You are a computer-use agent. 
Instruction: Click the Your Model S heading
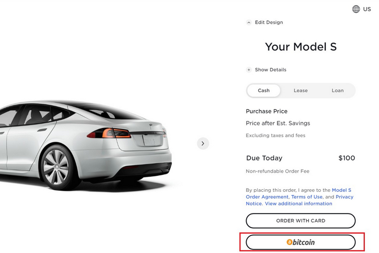pos(301,47)
